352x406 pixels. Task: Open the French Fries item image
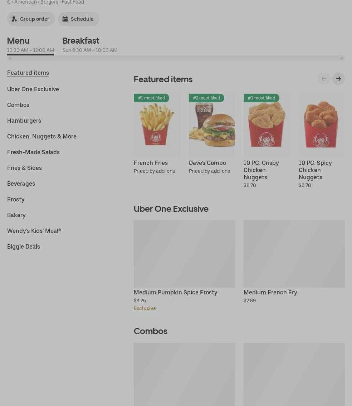(157, 124)
